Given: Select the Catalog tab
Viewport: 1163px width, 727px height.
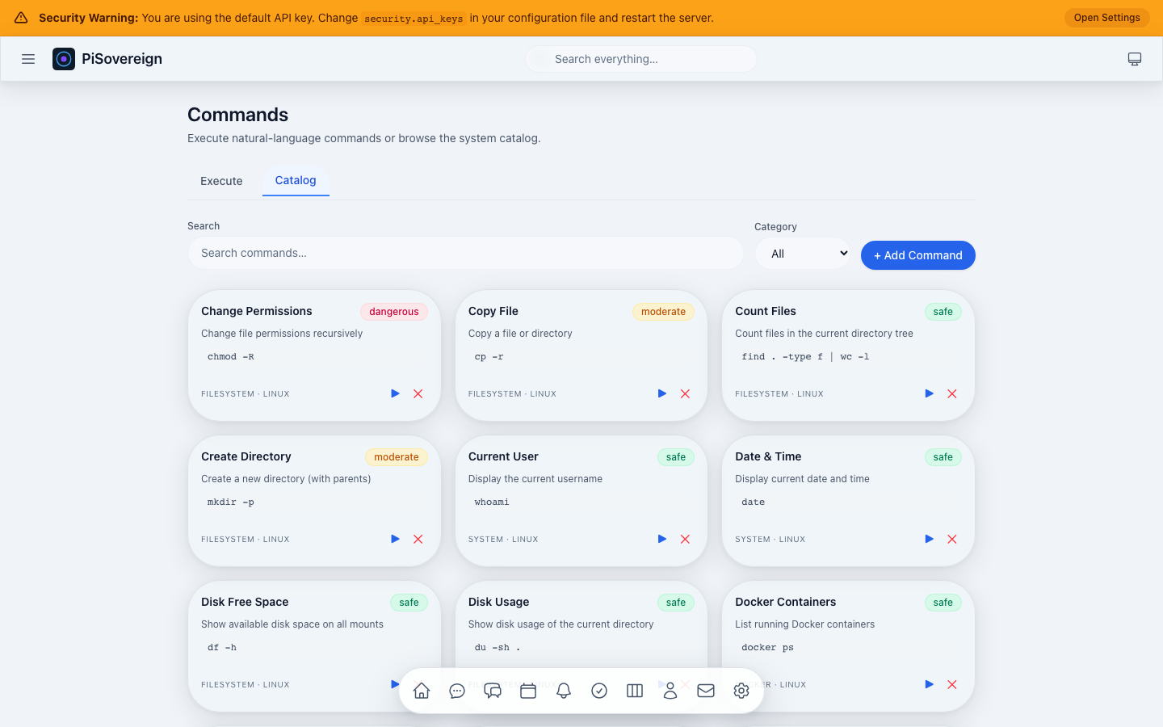Looking at the screenshot, I should pyautogui.click(x=296, y=181).
